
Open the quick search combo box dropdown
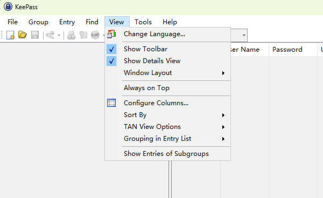(x=244, y=35)
